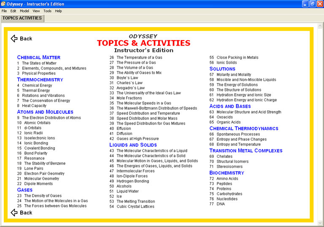The width and height of the screenshot is (324, 227).
Task: Open topic 21 Molecular Geometry
Action: [38, 178]
